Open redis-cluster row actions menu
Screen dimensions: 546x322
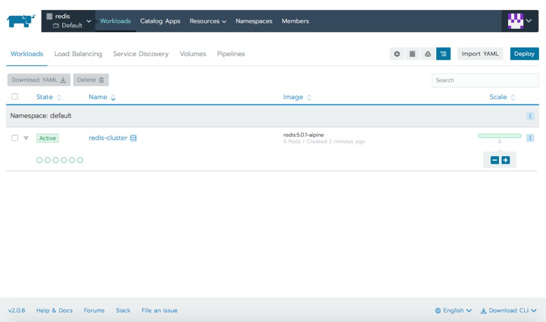coord(530,138)
